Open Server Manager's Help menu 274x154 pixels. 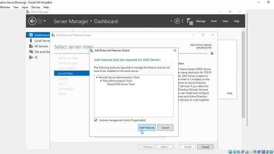236,21
